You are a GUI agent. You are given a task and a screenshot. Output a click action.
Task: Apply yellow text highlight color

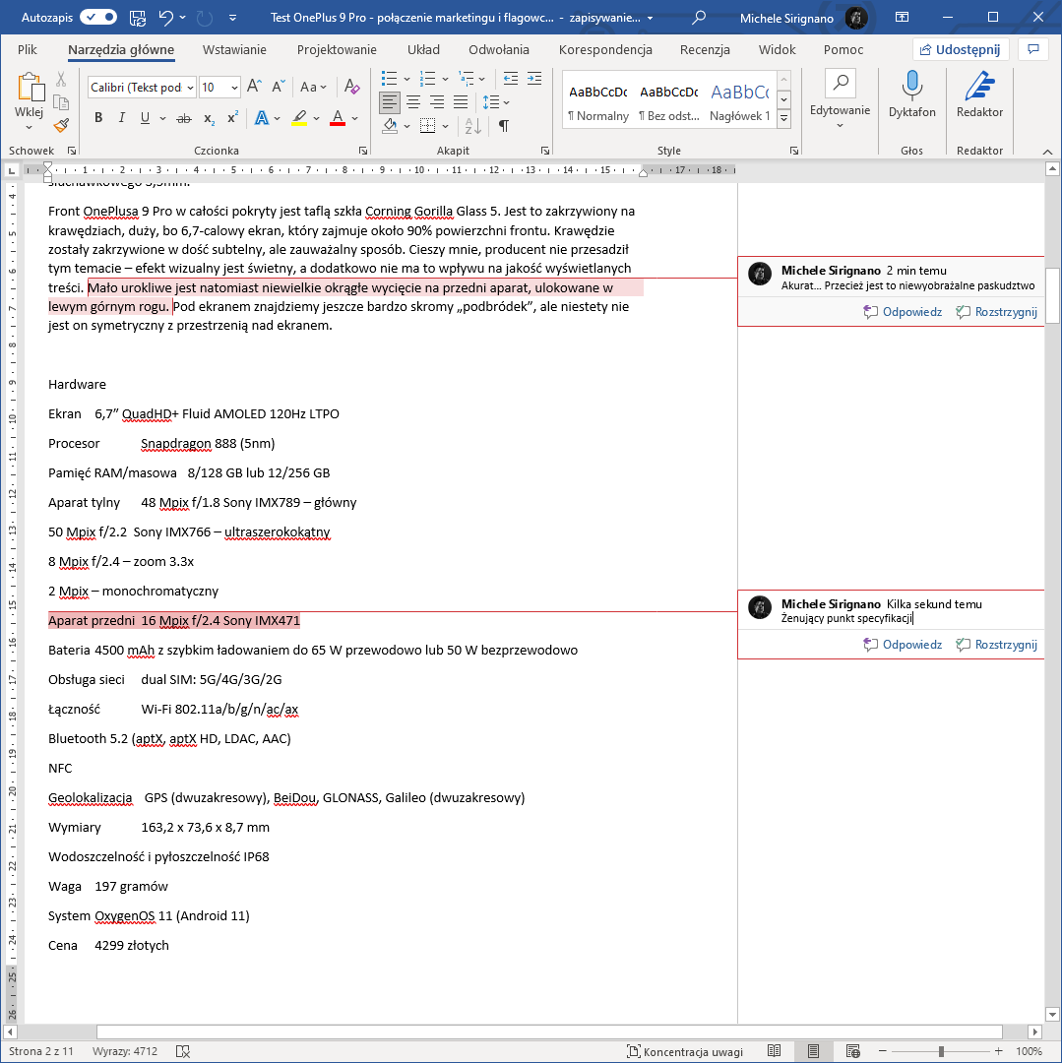click(x=299, y=118)
